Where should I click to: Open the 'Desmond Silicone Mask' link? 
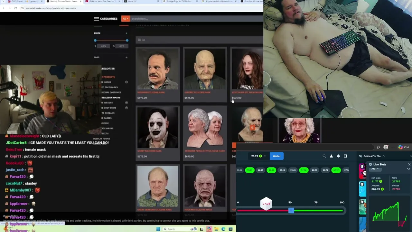(x=151, y=92)
